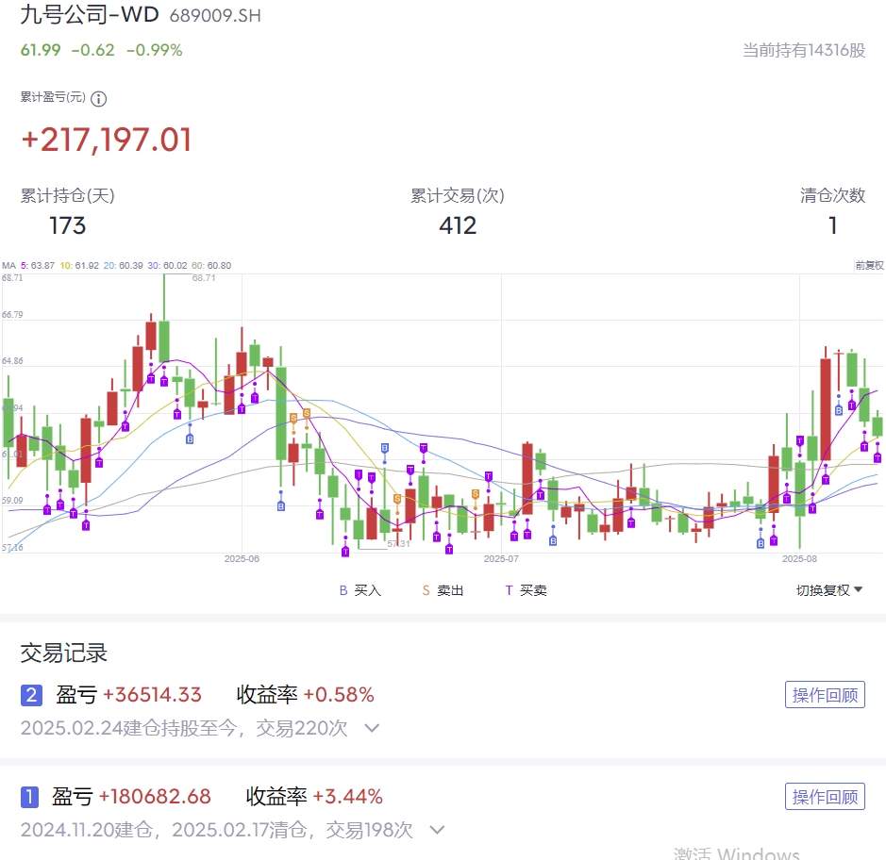Open 操作回顾 for record 2
Viewport: 886px width, 860px height.
pyautogui.click(x=825, y=695)
